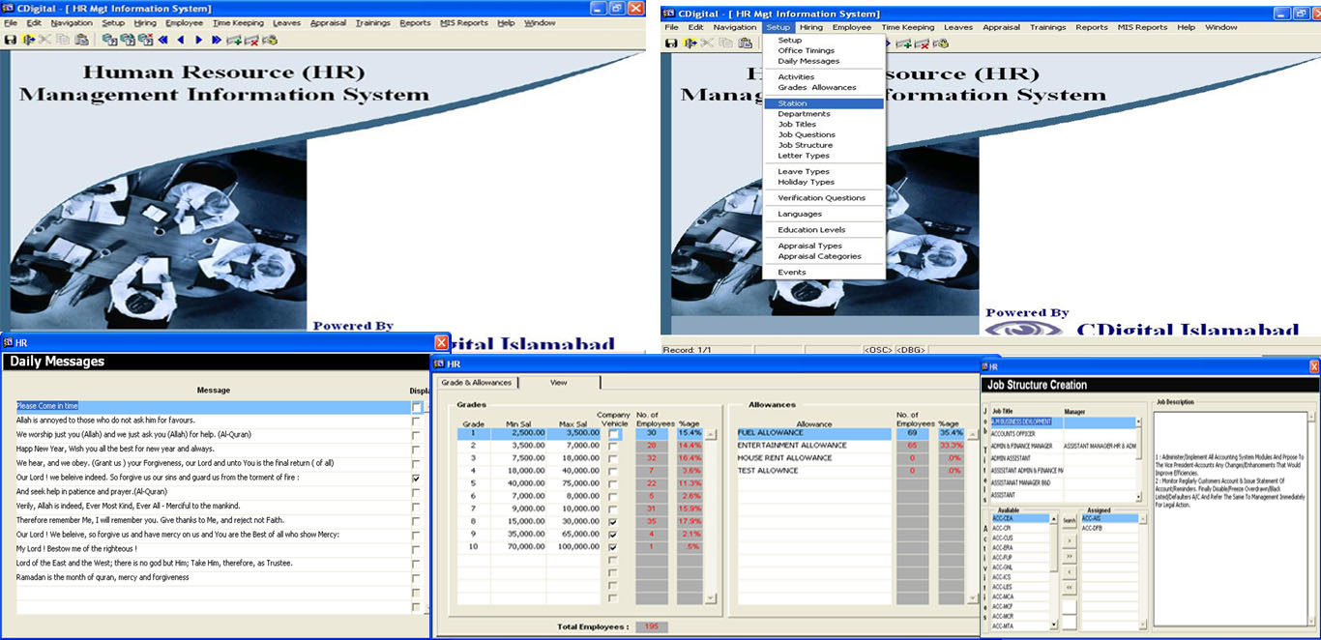This screenshot has height=640, width=1321.
Task: Jump to first record using left window double-arrow icon
Action: click(x=162, y=40)
